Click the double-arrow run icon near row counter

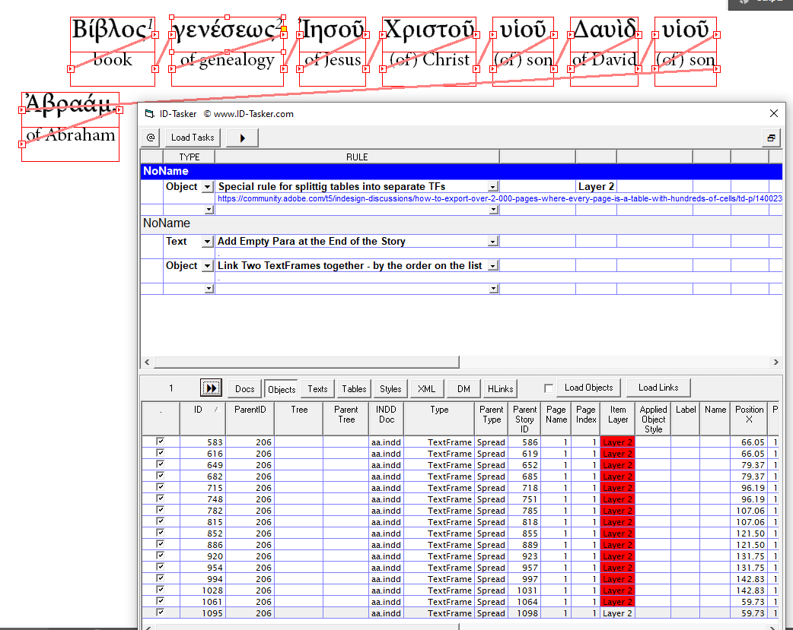pyautogui.click(x=211, y=388)
